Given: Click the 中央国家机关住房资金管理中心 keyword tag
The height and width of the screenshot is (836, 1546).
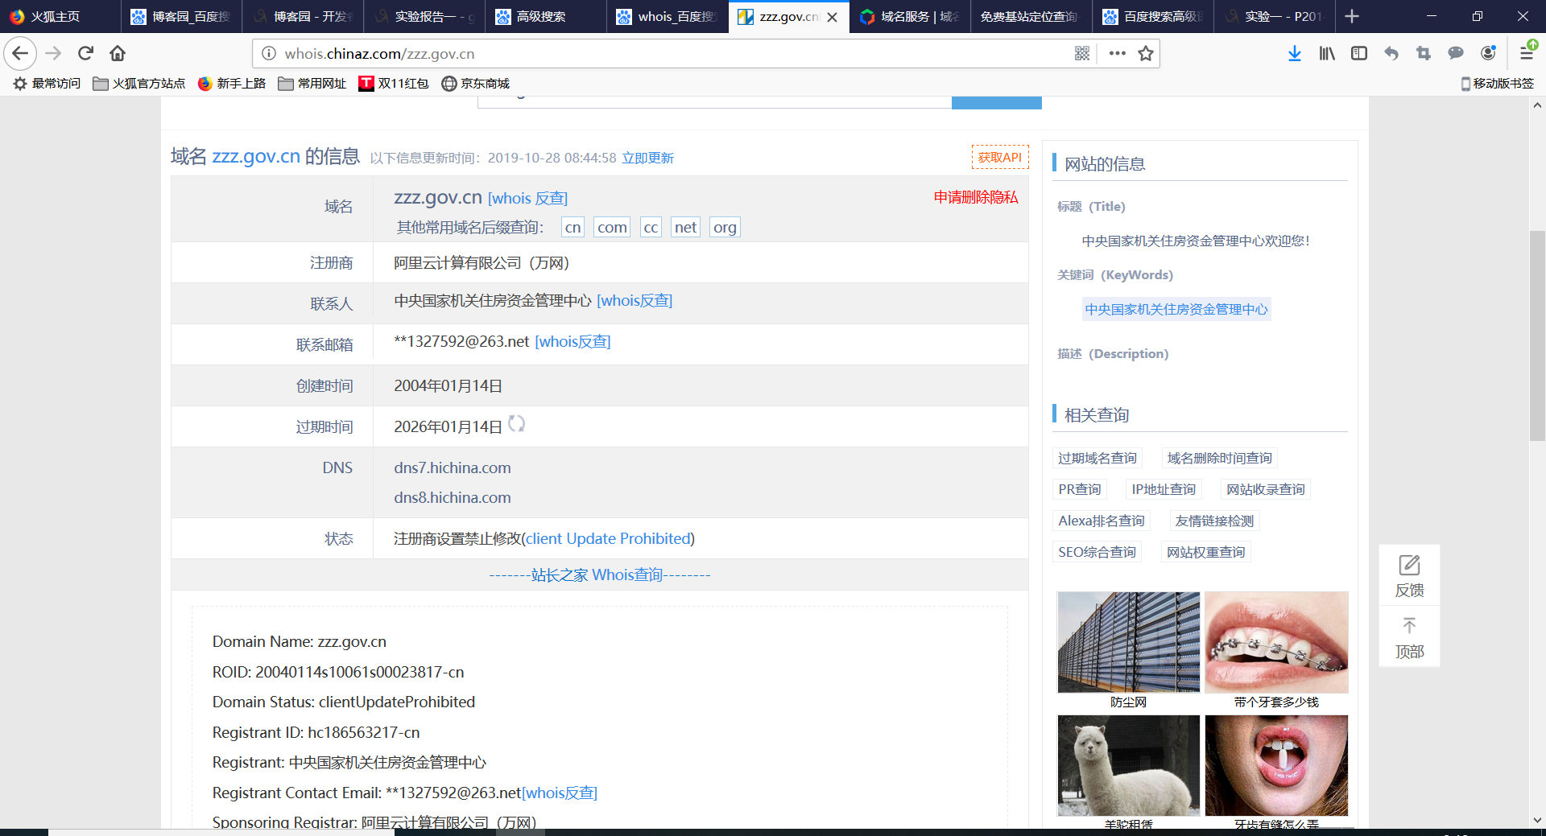Looking at the screenshot, I should [x=1176, y=309].
